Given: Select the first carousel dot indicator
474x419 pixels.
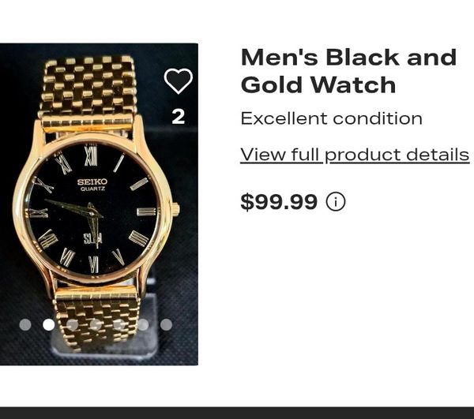Looking at the screenshot, I should pyautogui.click(x=25, y=325).
